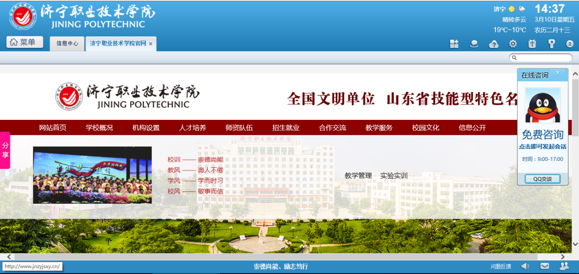Click the speaker sound icon in status bar
Viewport: 579px width, 274px height.
[x=525, y=266]
